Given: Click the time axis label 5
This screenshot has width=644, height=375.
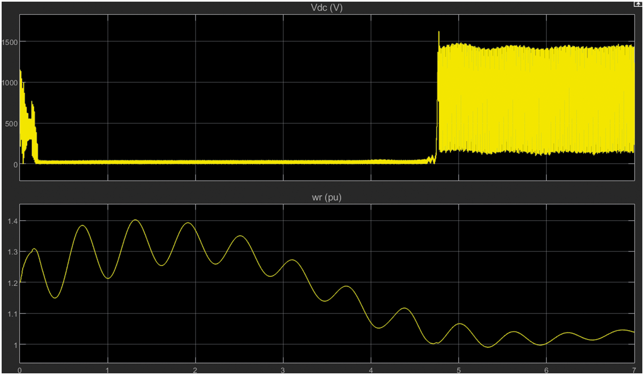Looking at the screenshot, I should click(458, 370).
